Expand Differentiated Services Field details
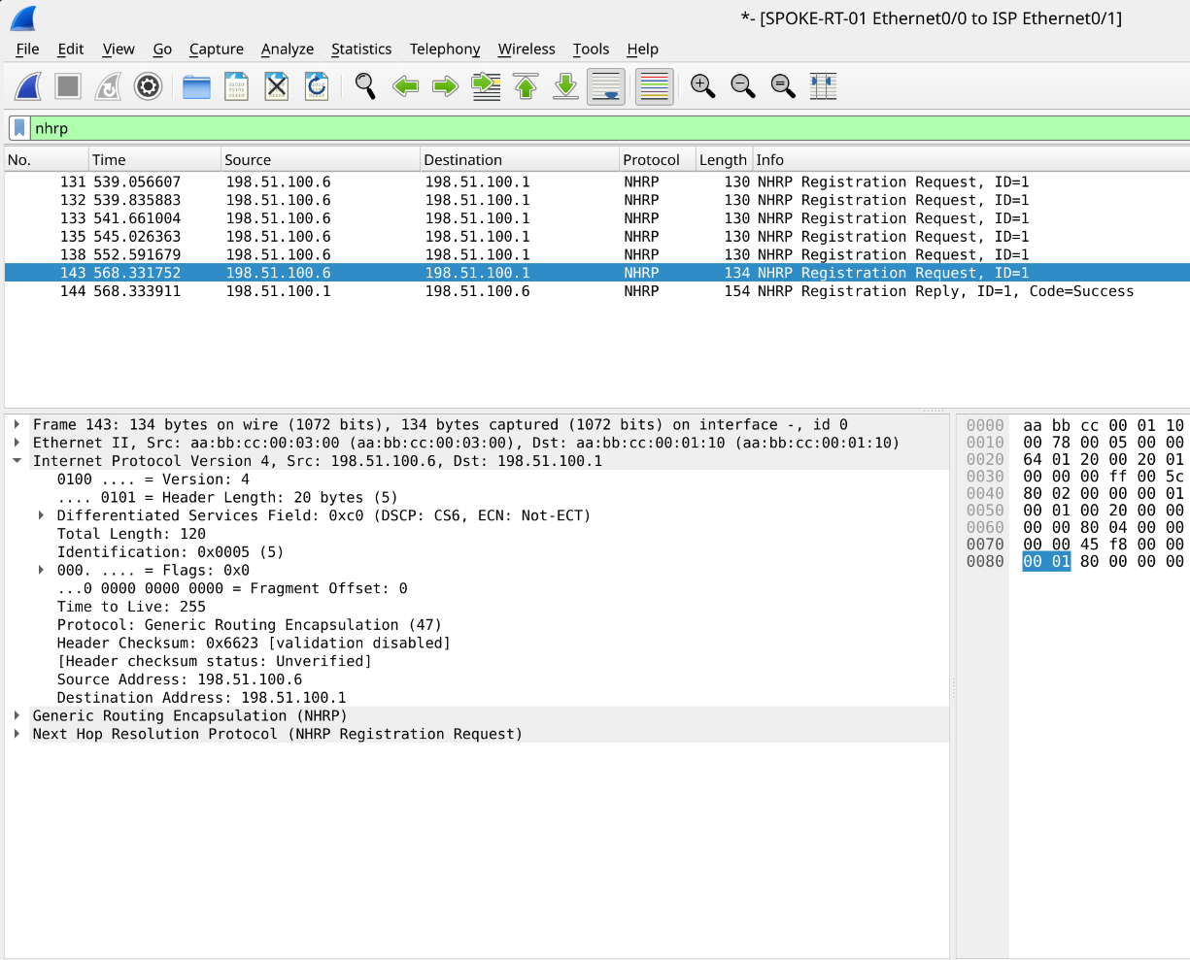 (41, 515)
